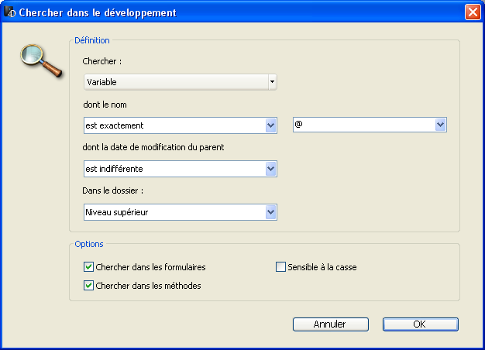485x350 pixels.
Task: Expand the arrow of the "@" combo box
Action: tap(440, 125)
